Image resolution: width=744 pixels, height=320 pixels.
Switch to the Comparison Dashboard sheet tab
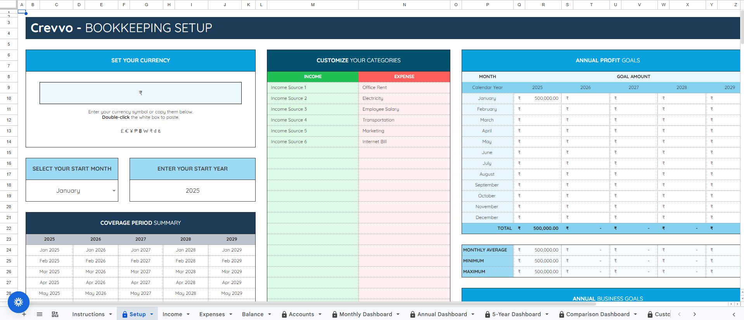598,314
